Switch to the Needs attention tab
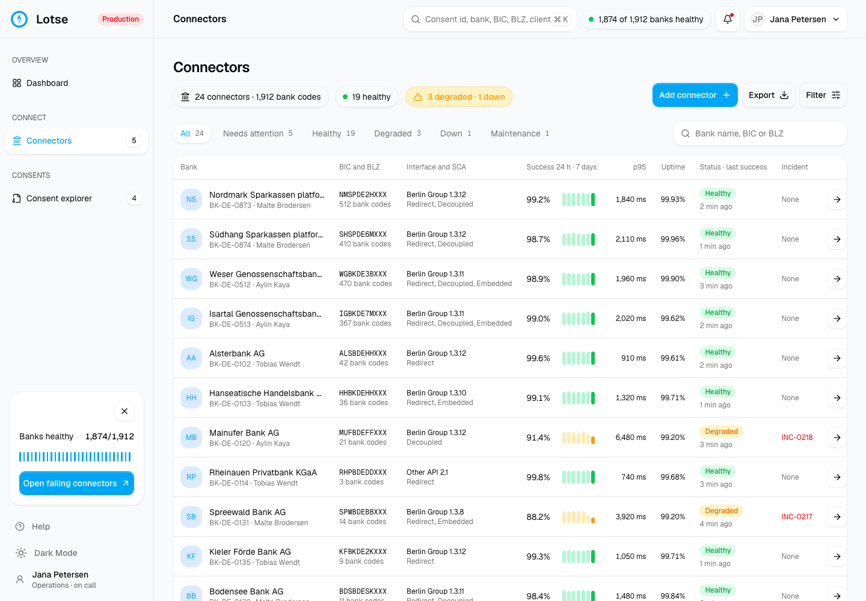Viewport: 866px width, 601px height. 258,133
